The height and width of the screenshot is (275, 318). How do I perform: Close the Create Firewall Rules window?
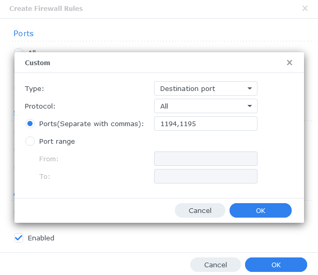tap(305, 8)
